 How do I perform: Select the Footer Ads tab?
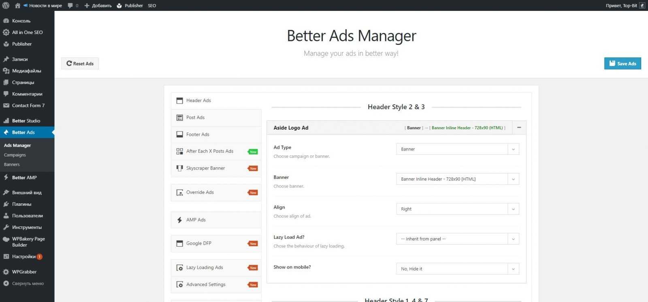(216, 135)
